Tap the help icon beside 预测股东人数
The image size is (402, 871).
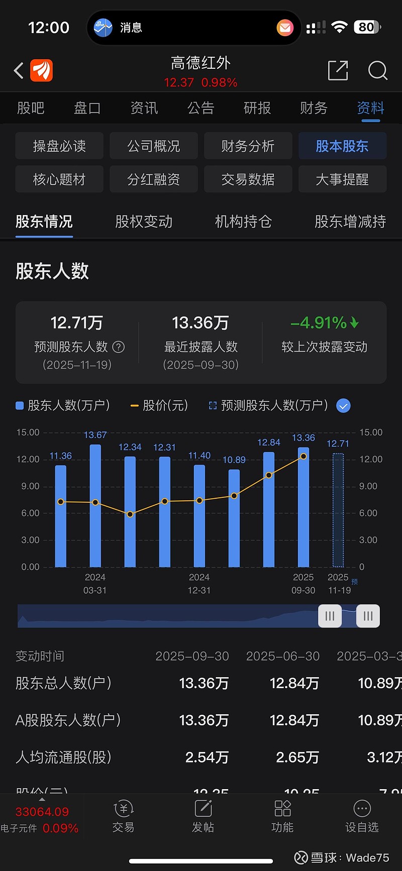119,347
